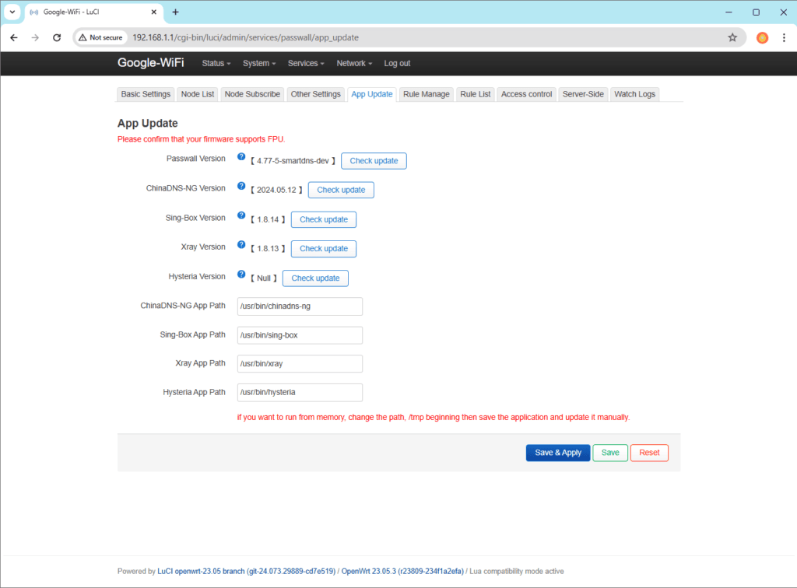Click help icon beside ChinaDNS-NG Version
797x588 pixels.
[241, 187]
